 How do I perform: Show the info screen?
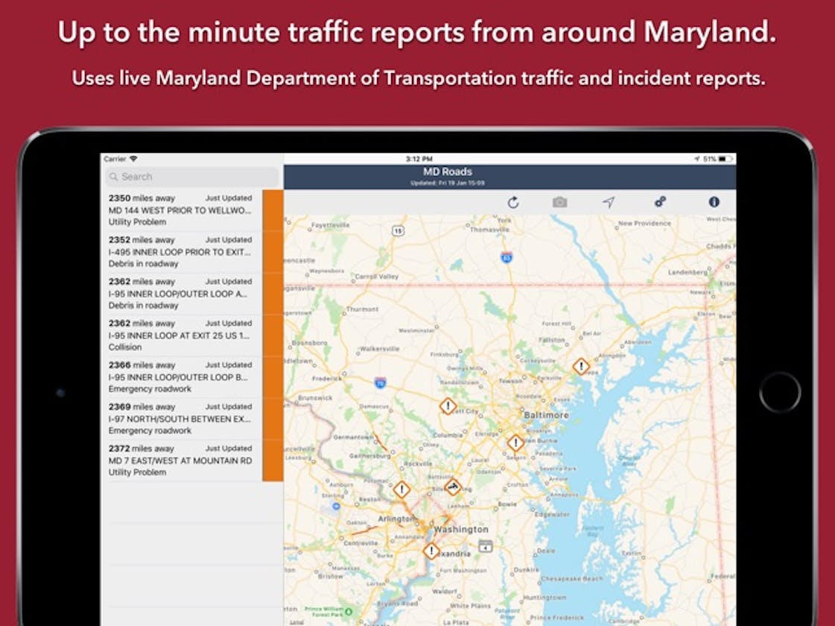[x=714, y=200]
